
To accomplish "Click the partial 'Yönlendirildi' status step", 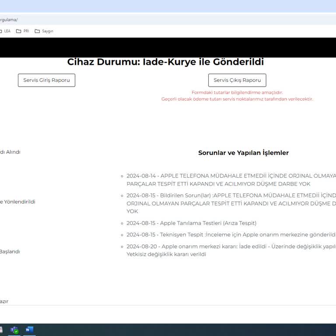I will (x=17, y=202).
